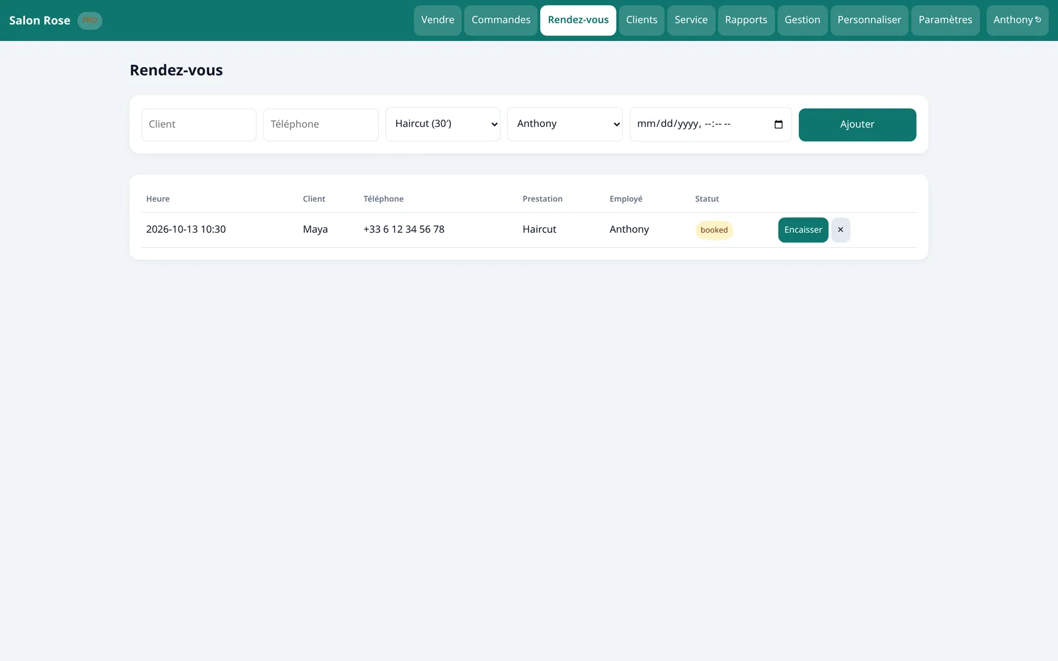This screenshot has height=661, width=1058.
Task: Click the Anthony user logout button
Action: click(x=1017, y=20)
